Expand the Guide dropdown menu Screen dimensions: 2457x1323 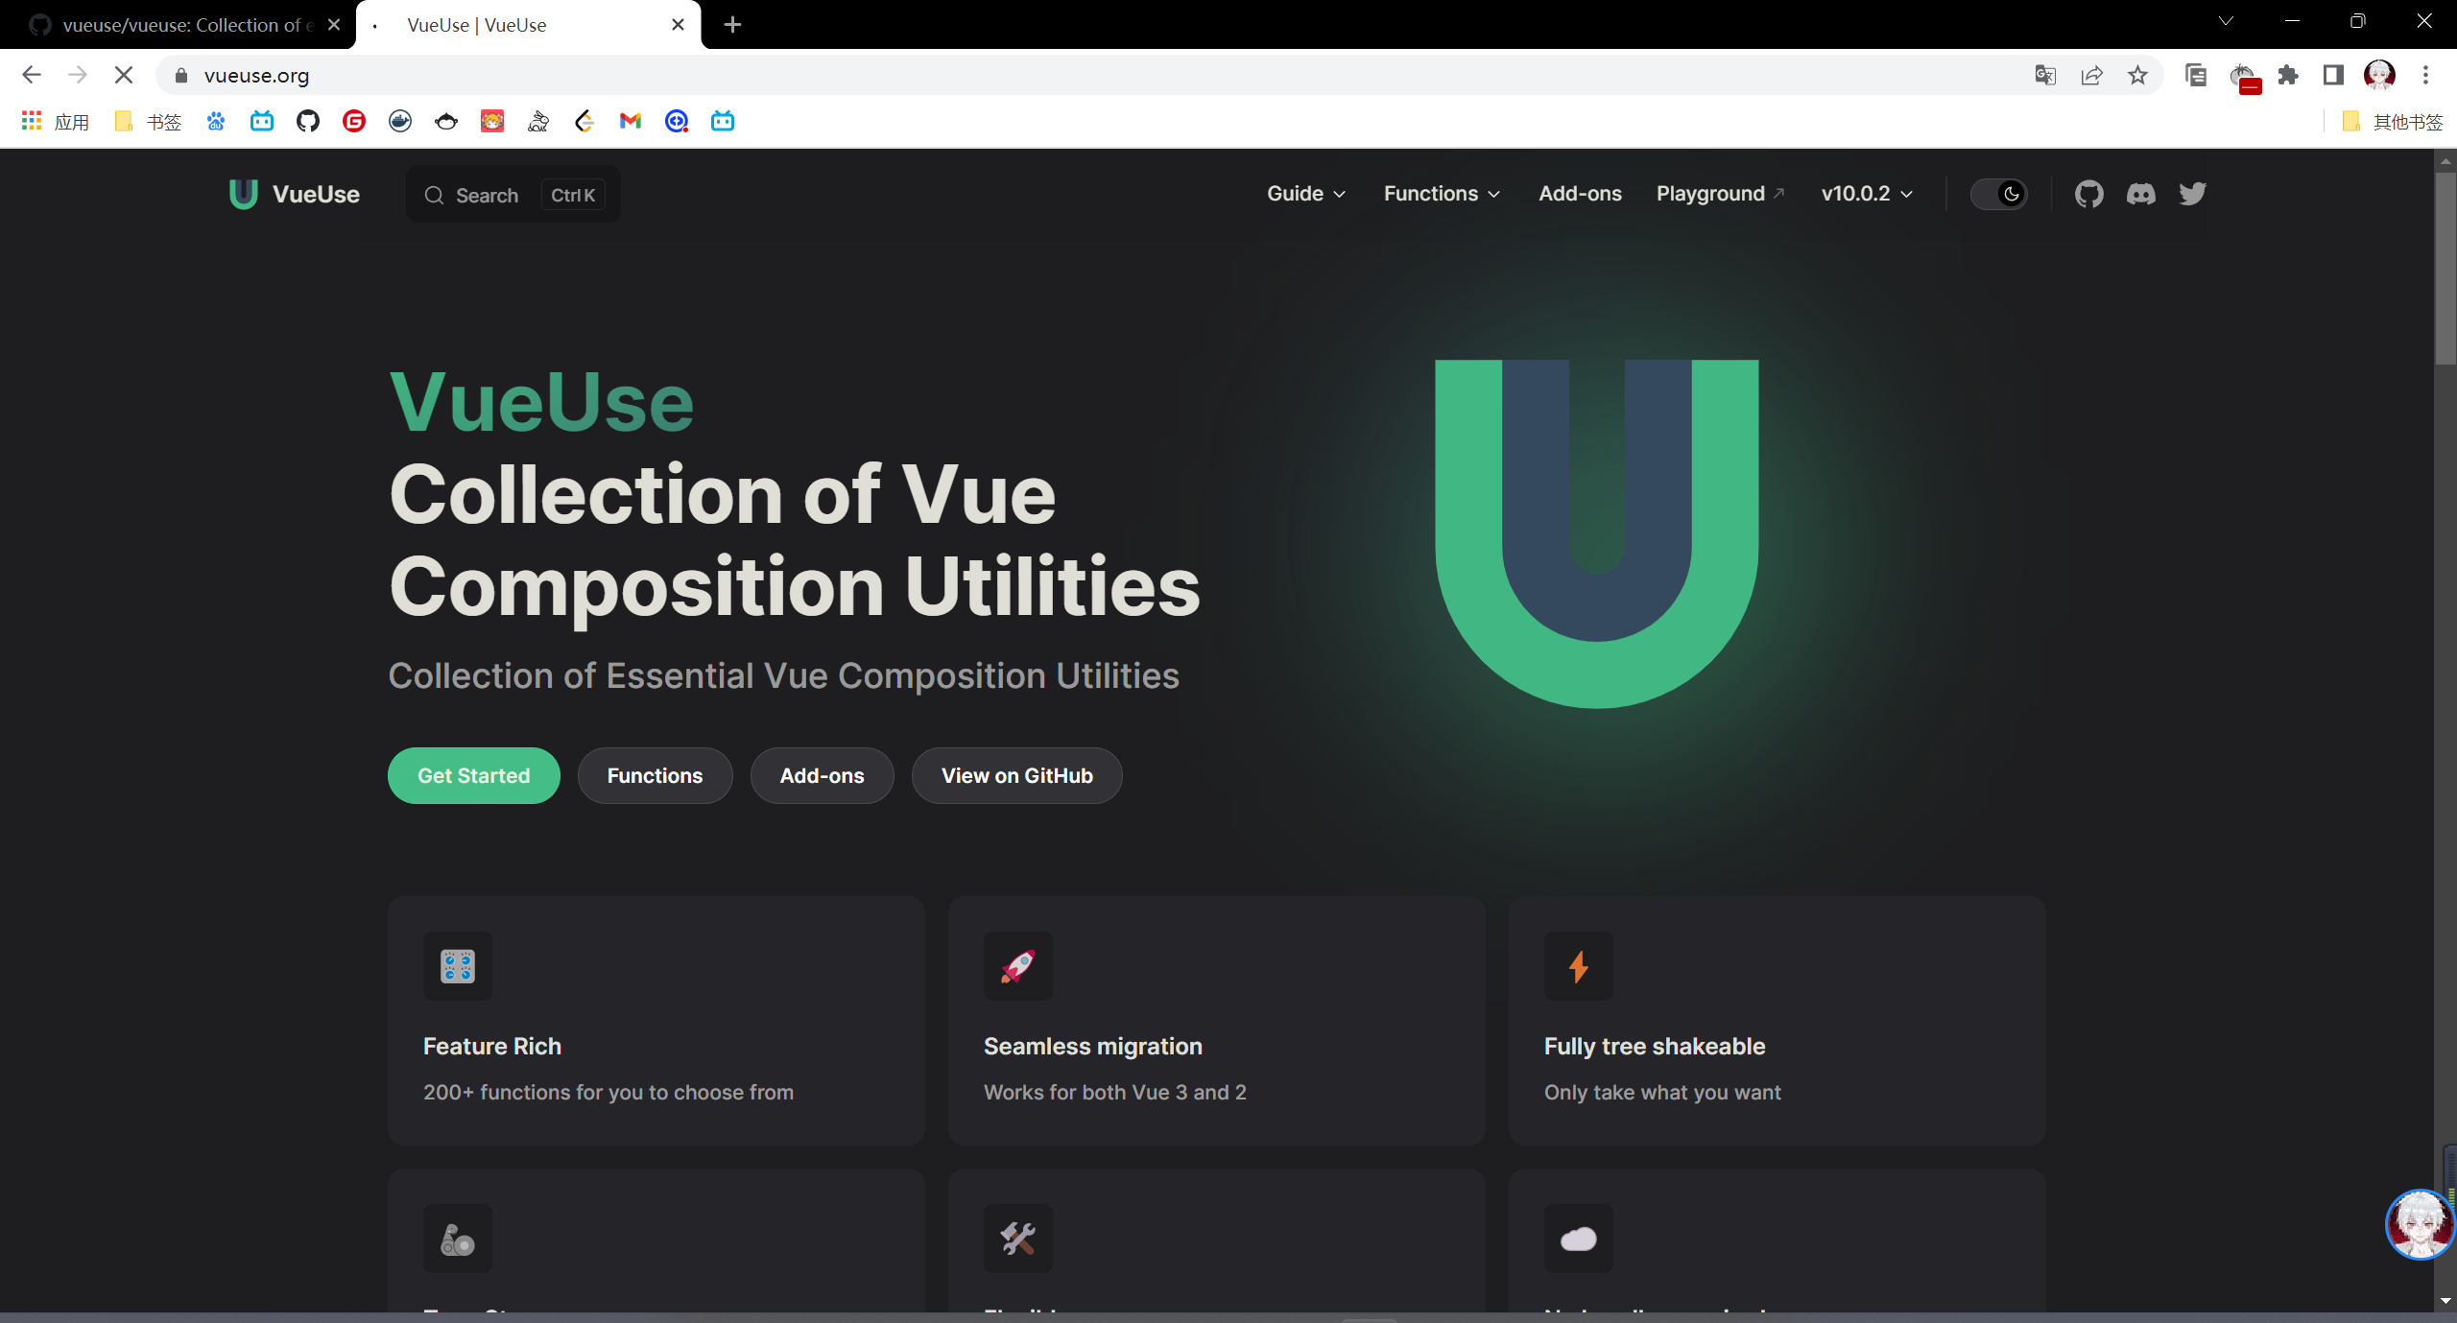pyautogui.click(x=1305, y=194)
